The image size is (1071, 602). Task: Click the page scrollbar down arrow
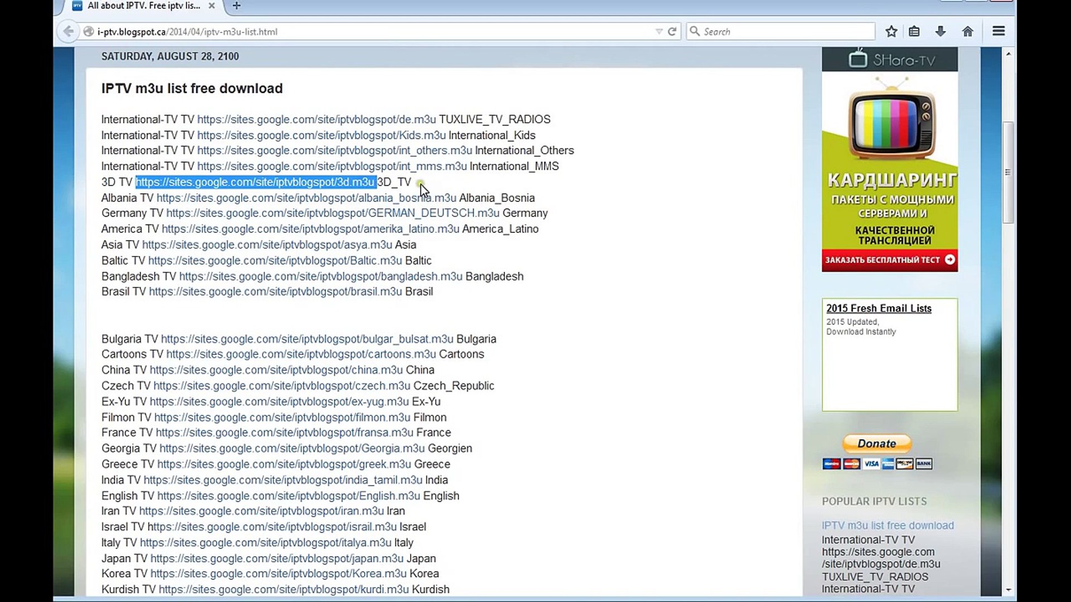pos(1008,590)
